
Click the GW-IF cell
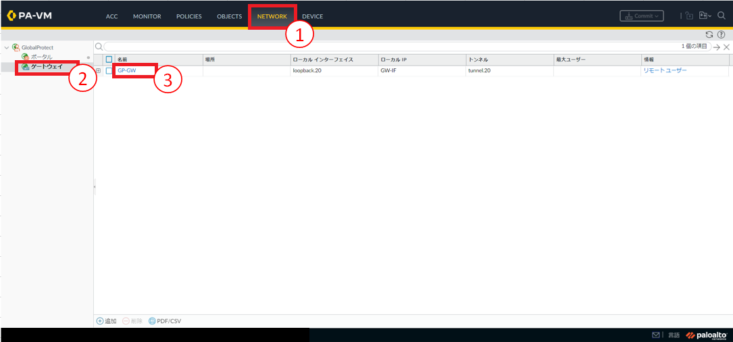click(388, 71)
